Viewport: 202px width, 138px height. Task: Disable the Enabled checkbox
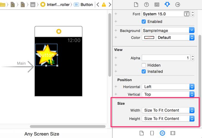(144, 22)
